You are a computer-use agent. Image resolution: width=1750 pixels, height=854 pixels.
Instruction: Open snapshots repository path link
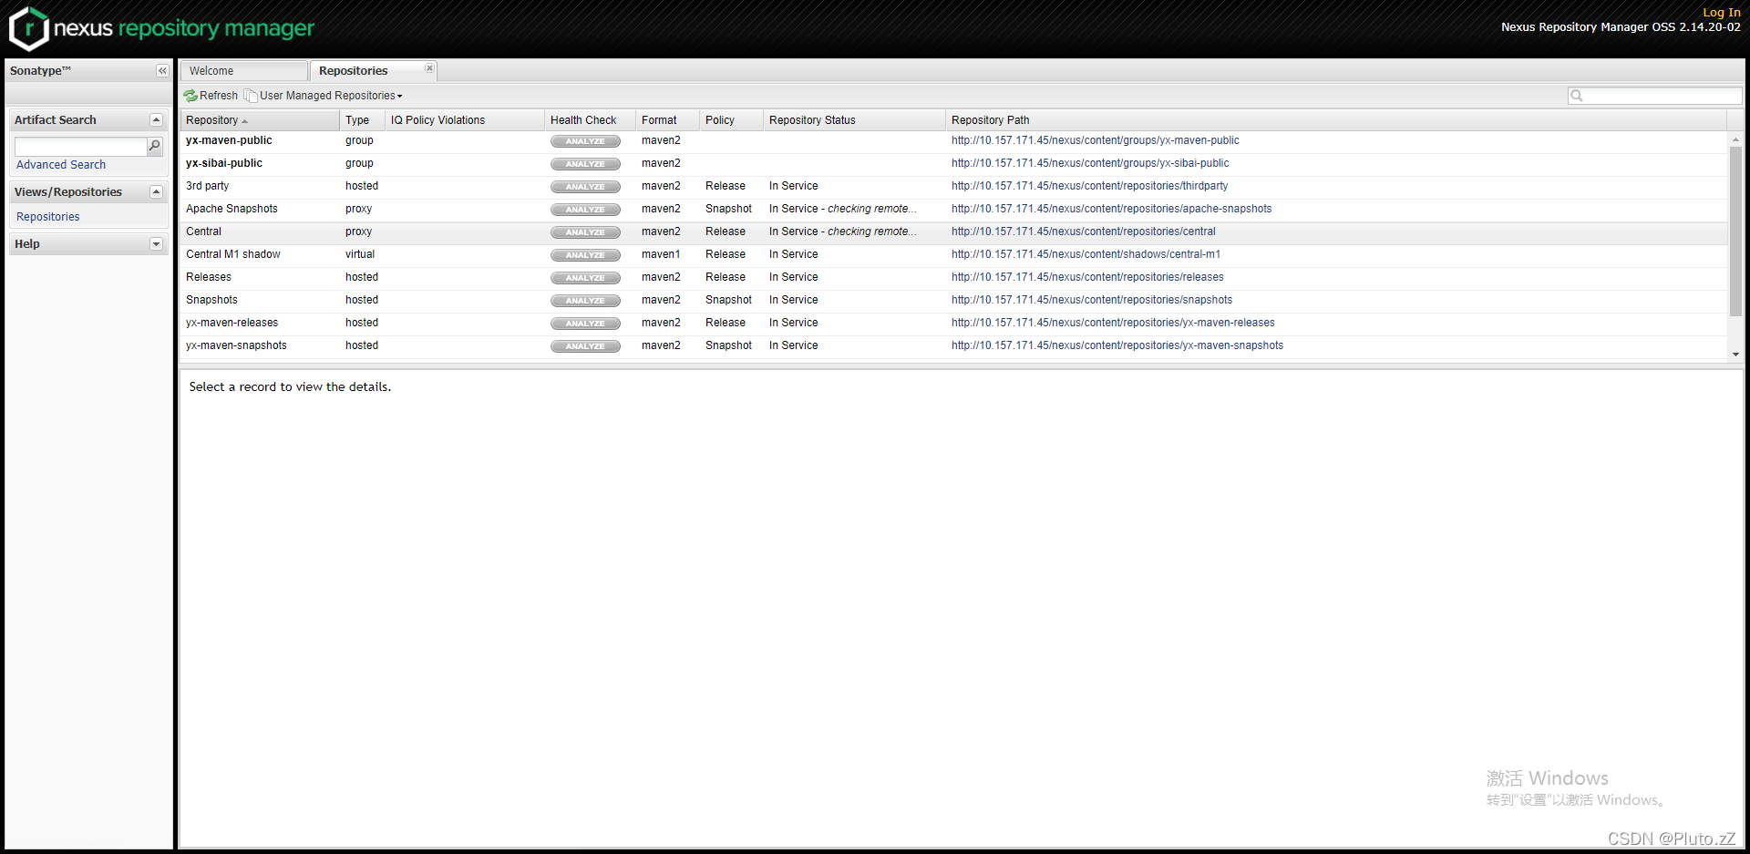(x=1092, y=300)
